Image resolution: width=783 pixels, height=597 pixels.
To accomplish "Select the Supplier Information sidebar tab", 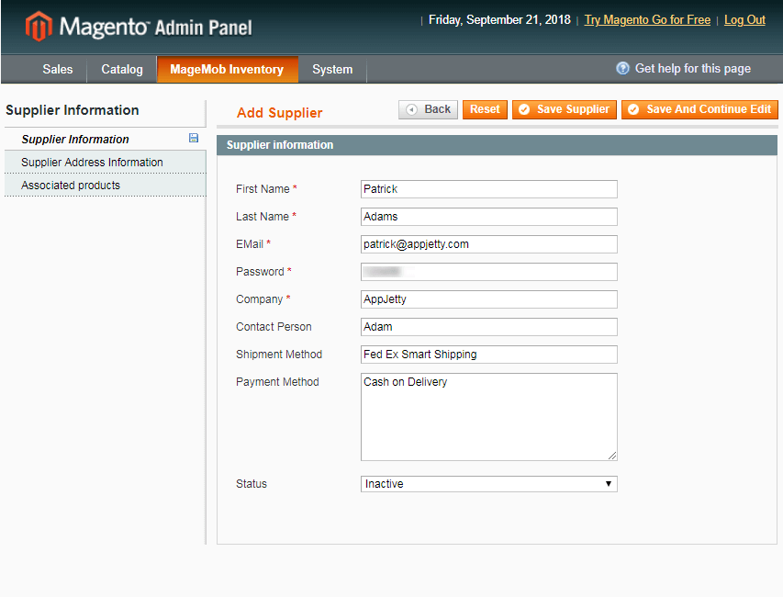I will coord(75,140).
